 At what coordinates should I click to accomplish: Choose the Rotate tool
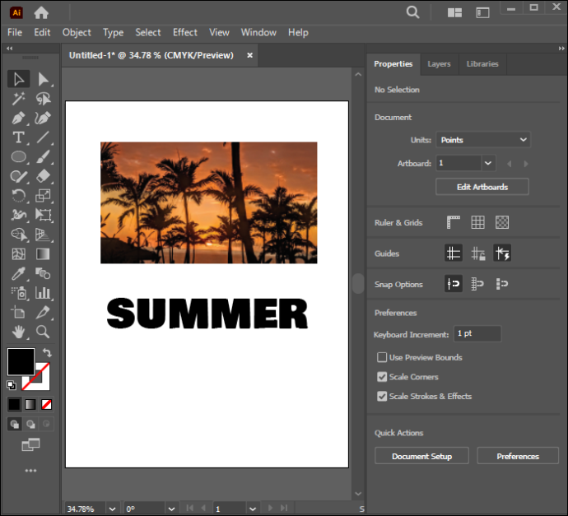tap(18, 196)
